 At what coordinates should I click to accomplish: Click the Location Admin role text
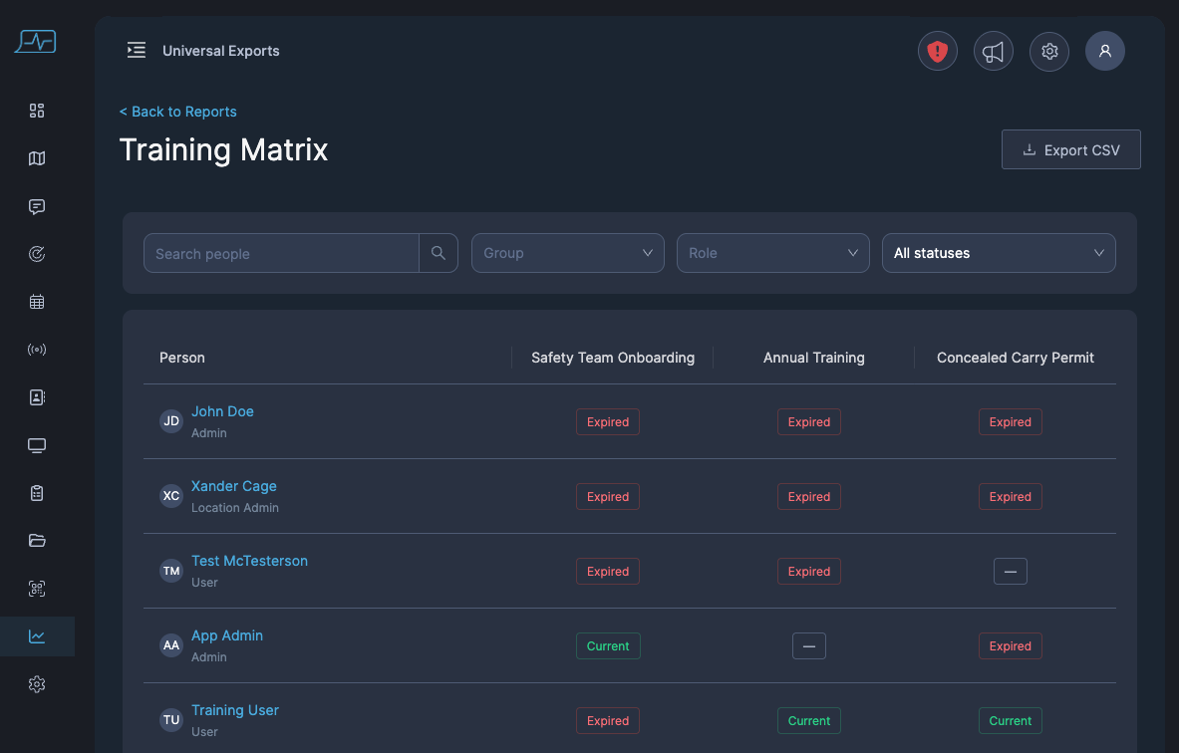tap(234, 507)
